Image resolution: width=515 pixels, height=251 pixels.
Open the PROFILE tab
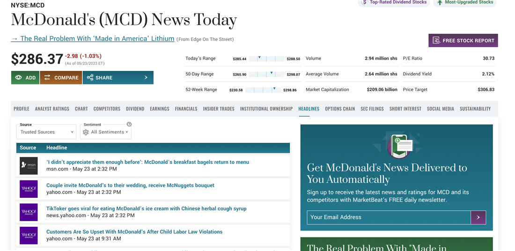point(22,109)
